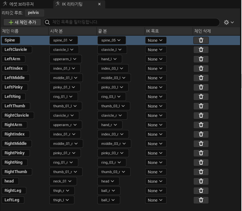242x211 pixels.
Task: Open the clavicle_l end bone dropdown
Action: 112,50
